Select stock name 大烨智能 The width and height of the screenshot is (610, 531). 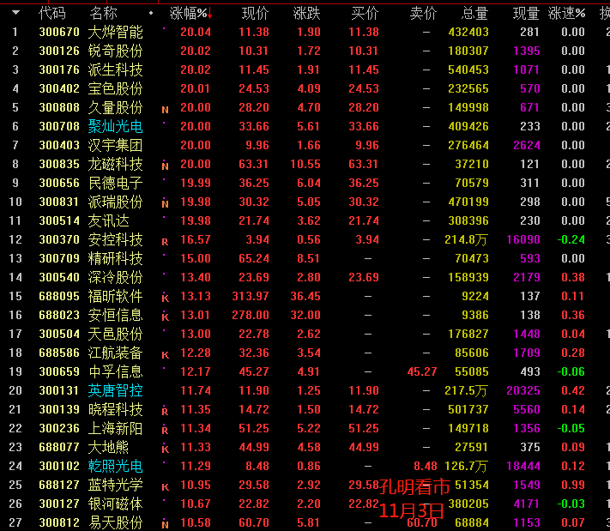click(x=116, y=32)
